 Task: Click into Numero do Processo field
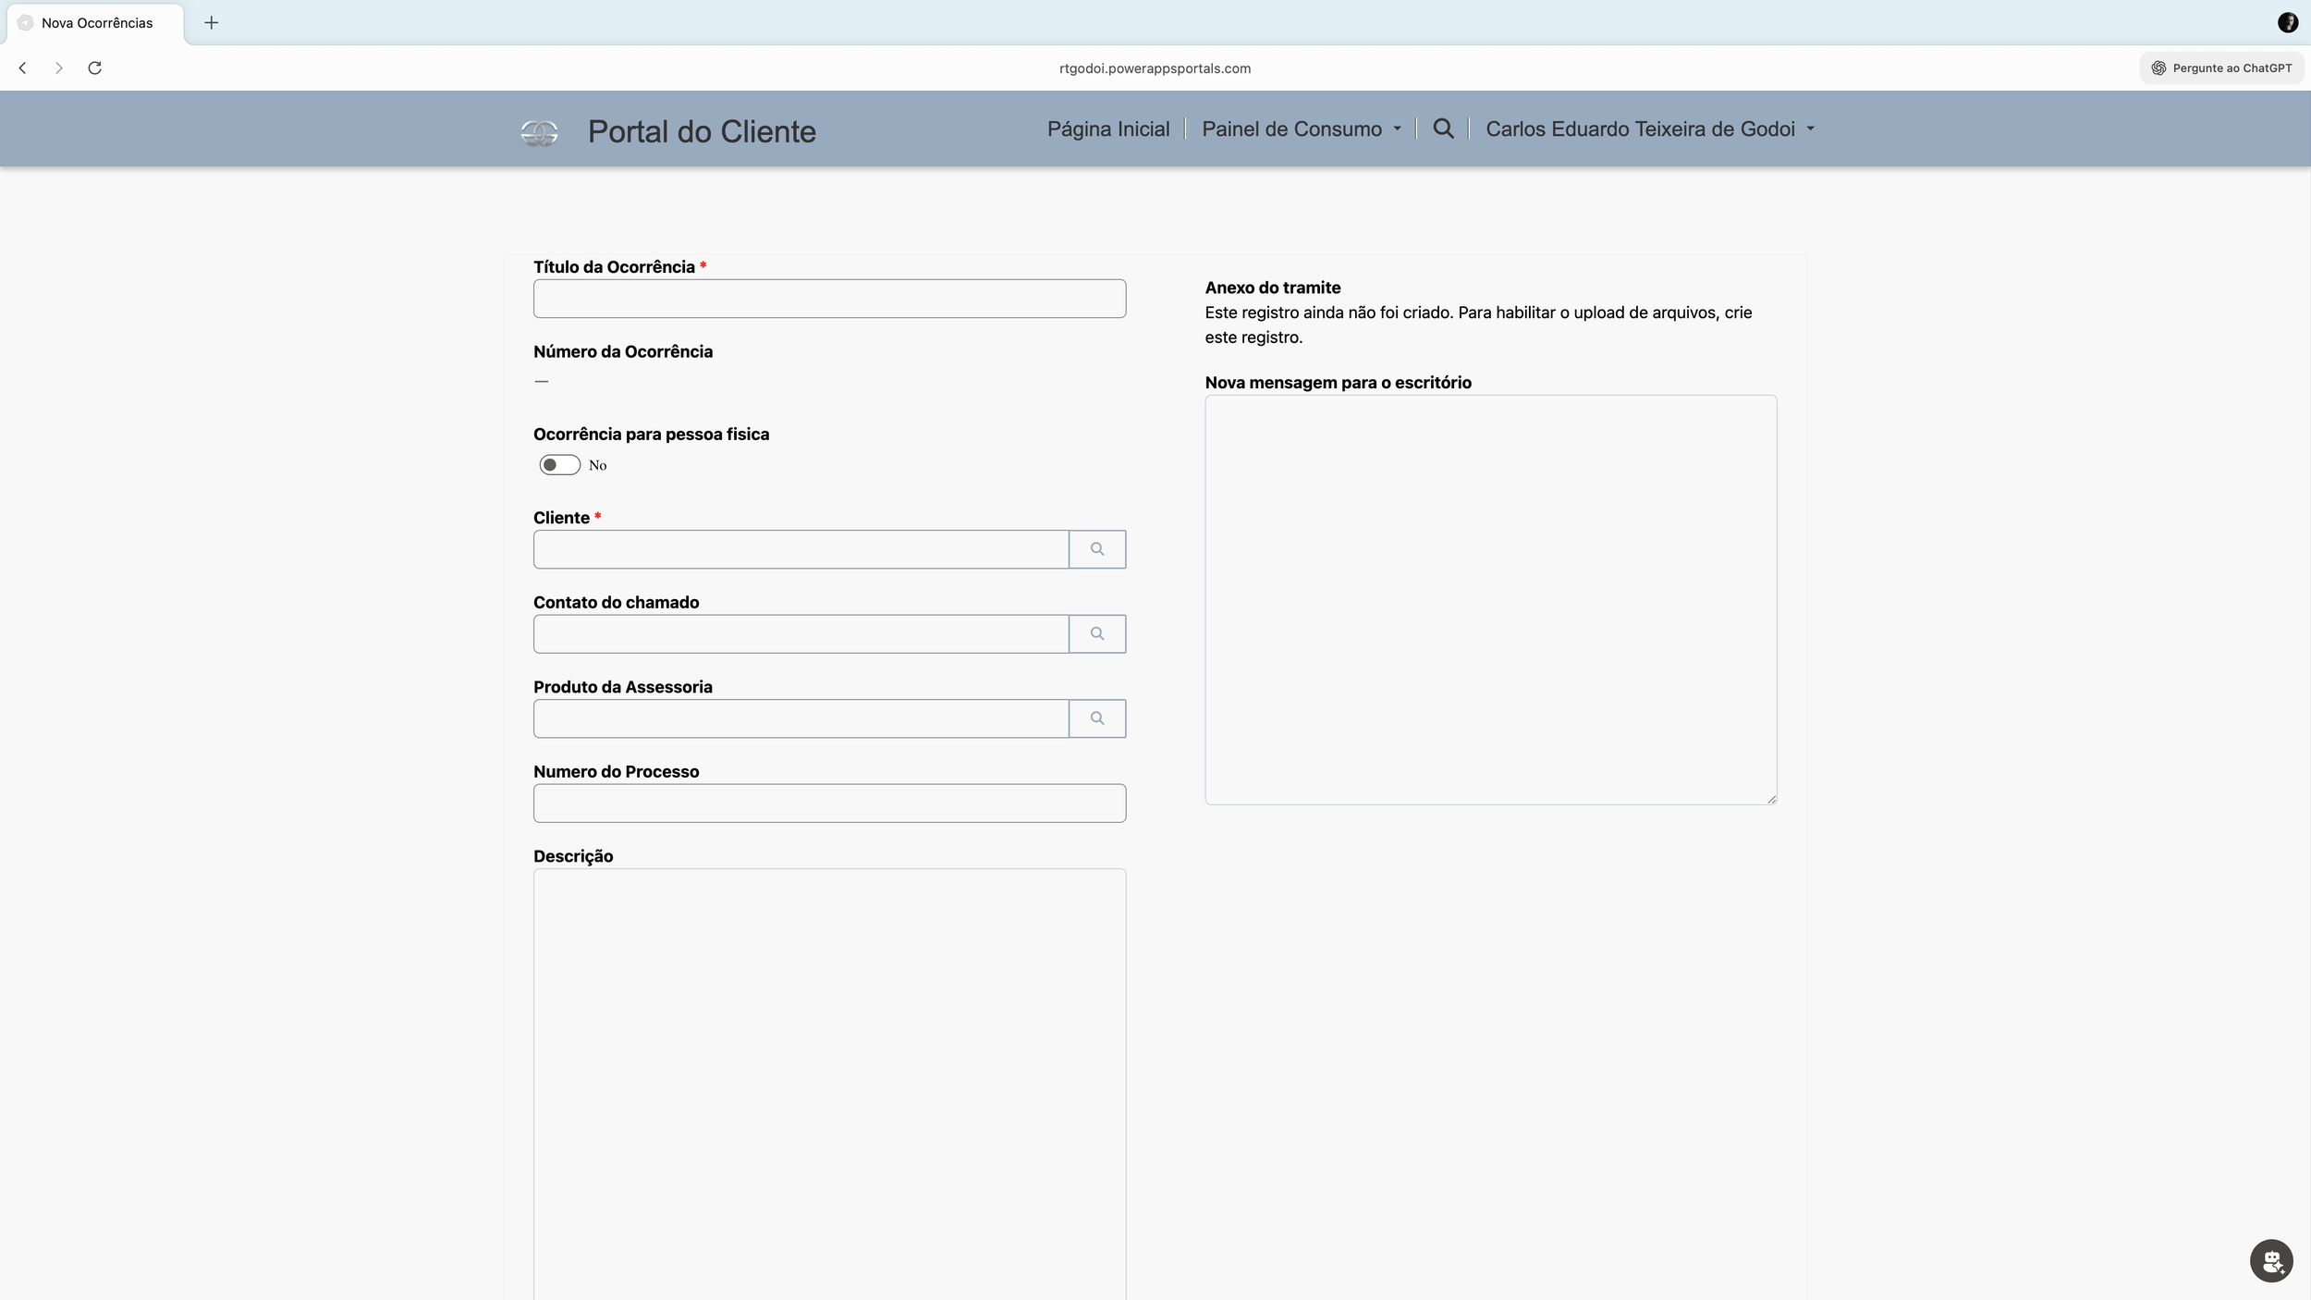(828, 803)
